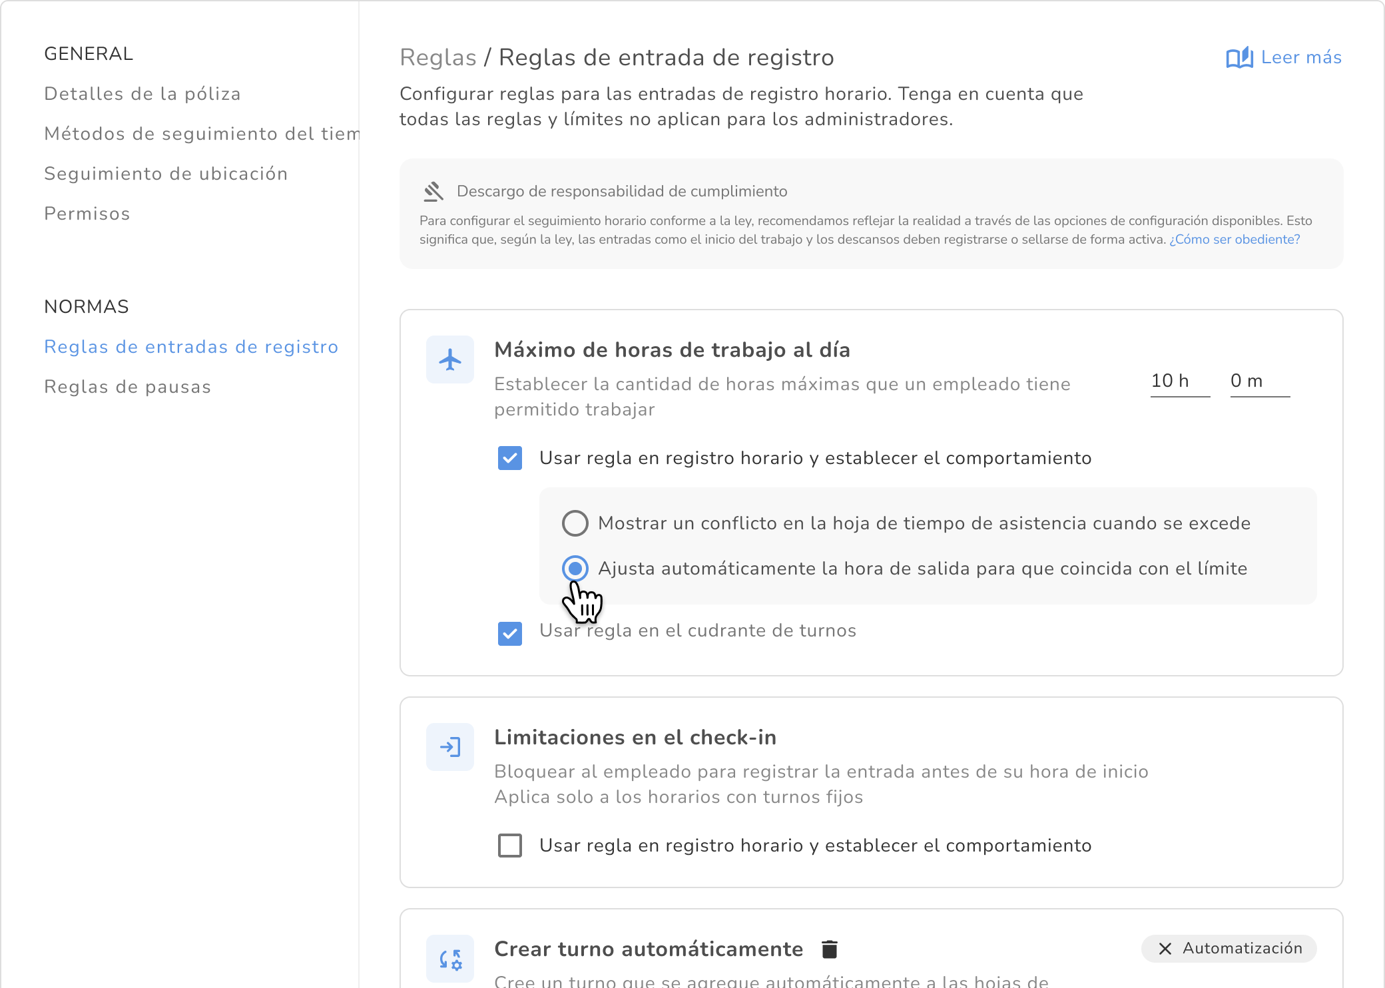1385x988 pixels.
Task: Open the 'Permisos' sidebar item
Action: click(87, 214)
